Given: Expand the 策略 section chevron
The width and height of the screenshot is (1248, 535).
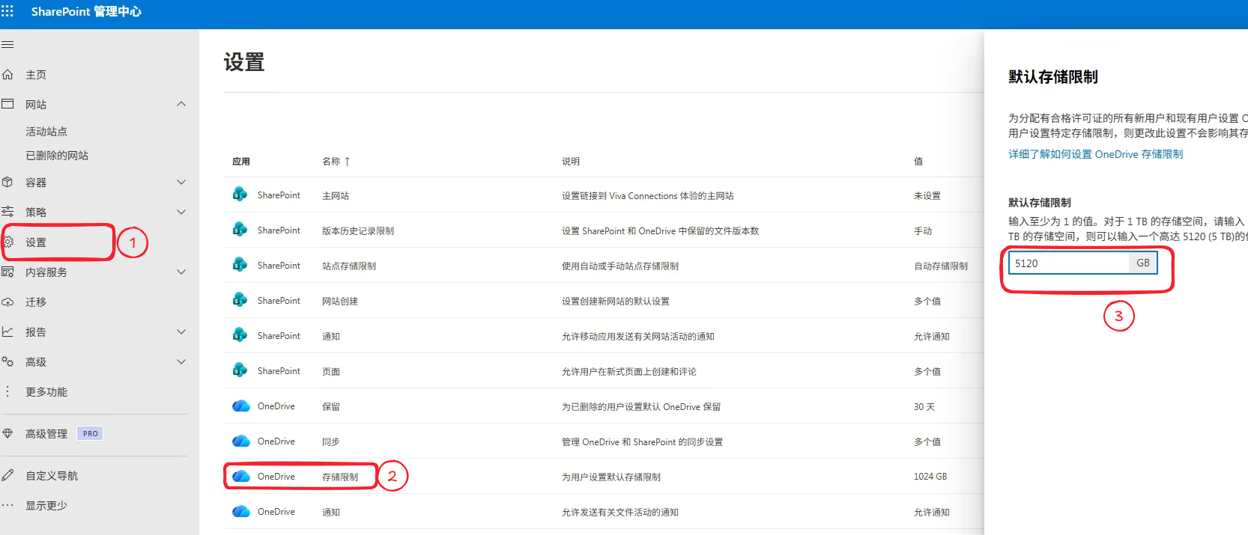Looking at the screenshot, I should tap(181, 213).
